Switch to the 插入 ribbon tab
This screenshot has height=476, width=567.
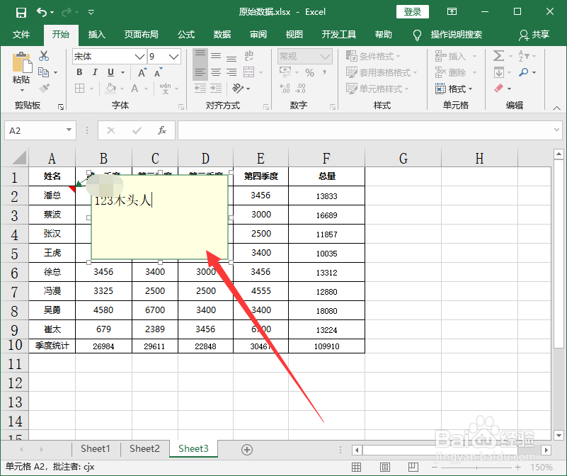96,35
